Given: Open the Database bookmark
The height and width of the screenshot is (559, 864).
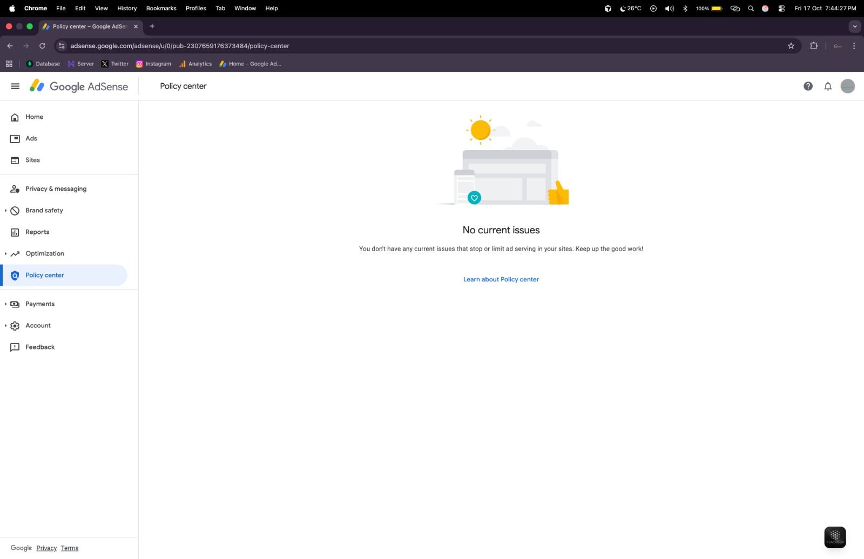Looking at the screenshot, I should point(43,64).
